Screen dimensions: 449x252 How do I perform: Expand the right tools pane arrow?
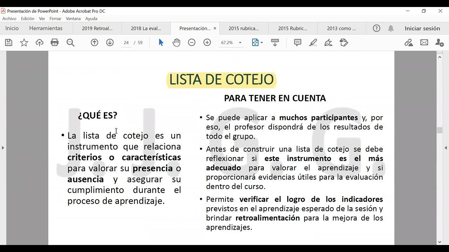tap(446, 148)
